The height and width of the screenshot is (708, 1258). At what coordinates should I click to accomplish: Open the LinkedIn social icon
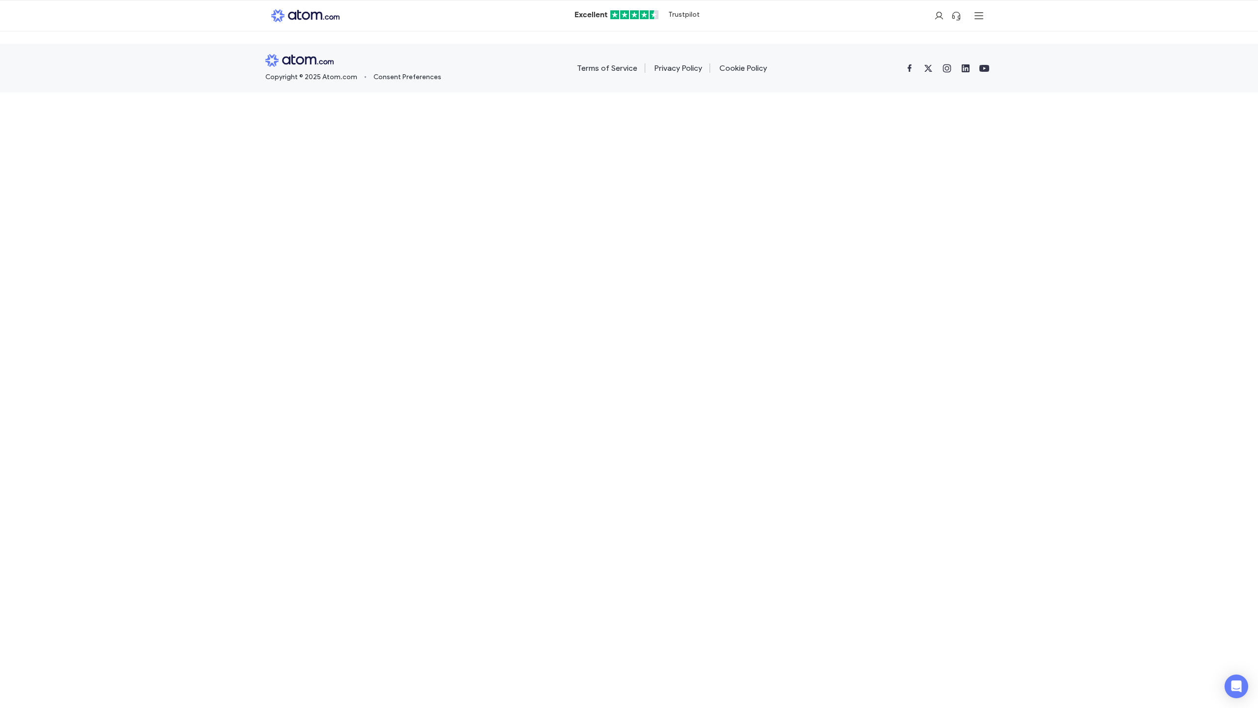click(x=966, y=68)
